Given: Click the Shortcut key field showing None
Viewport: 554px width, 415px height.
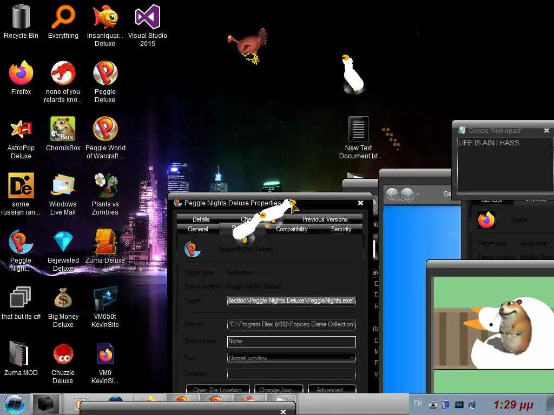Looking at the screenshot, I should [x=291, y=342].
